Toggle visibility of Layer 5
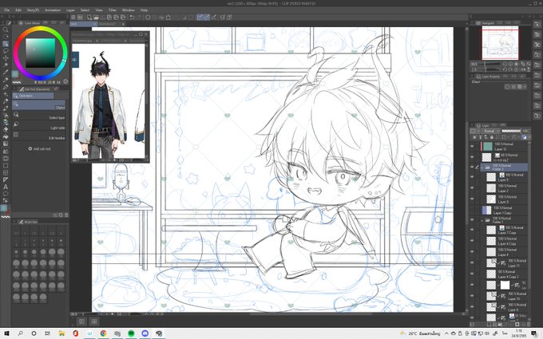543x339 pixels. click(472, 177)
